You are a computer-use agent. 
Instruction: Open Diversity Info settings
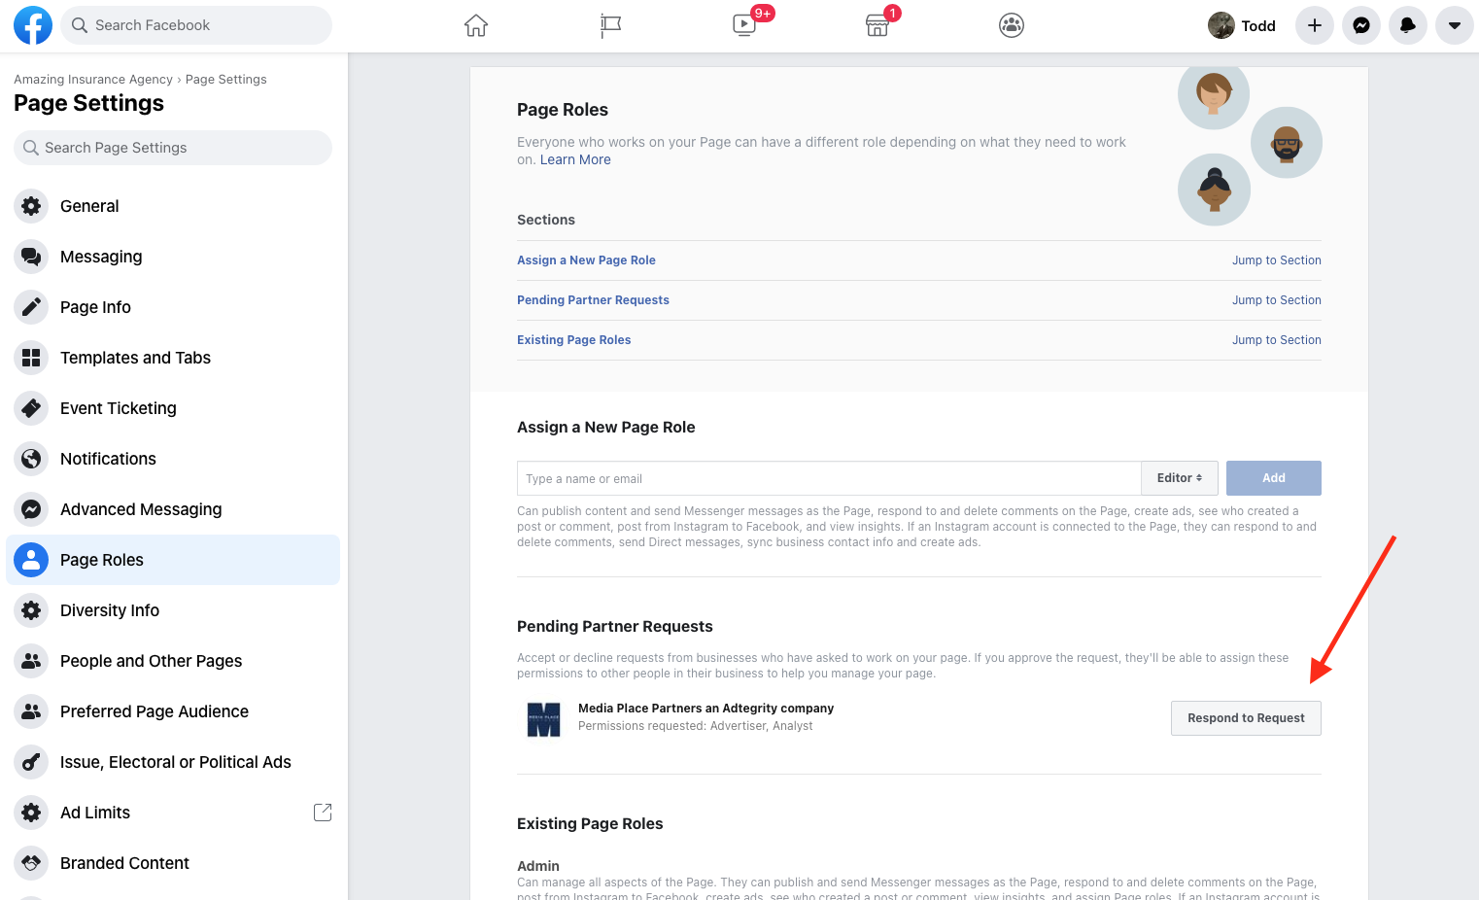point(173,610)
